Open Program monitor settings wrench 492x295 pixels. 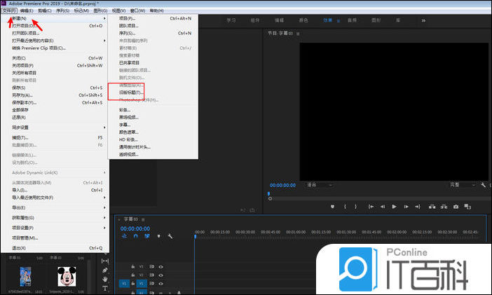[x=483, y=185]
